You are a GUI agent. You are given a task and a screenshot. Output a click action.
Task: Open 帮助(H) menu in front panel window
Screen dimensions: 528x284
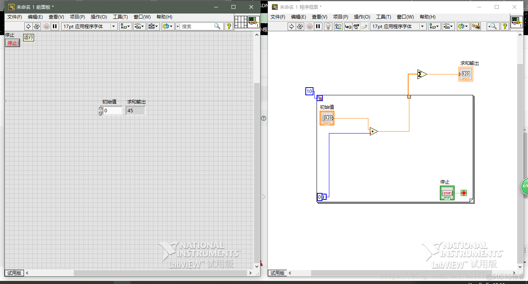coord(164,17)
